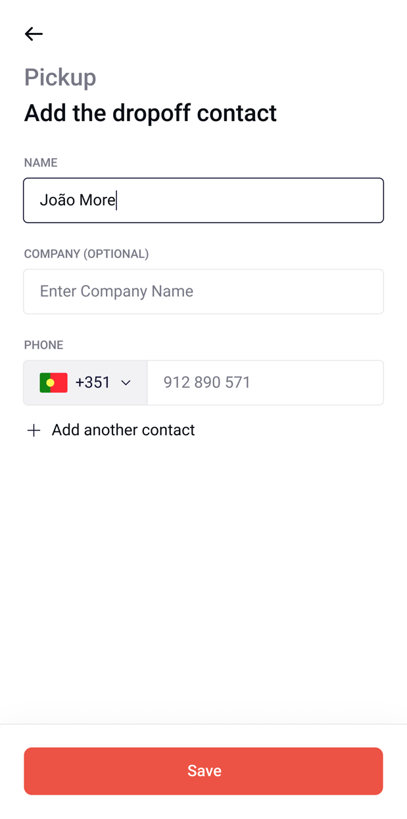This screenshot has height=819, width=407.
Task: Click the phone number field 912 890 571
Action: (x=265, y=383)
